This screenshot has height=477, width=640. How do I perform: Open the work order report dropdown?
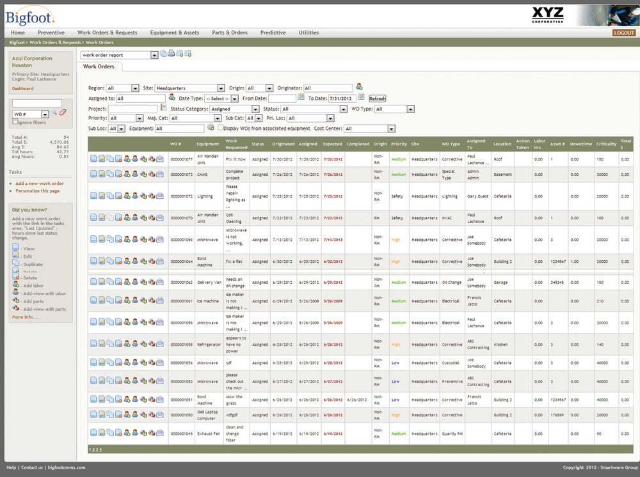coord(154,56)
